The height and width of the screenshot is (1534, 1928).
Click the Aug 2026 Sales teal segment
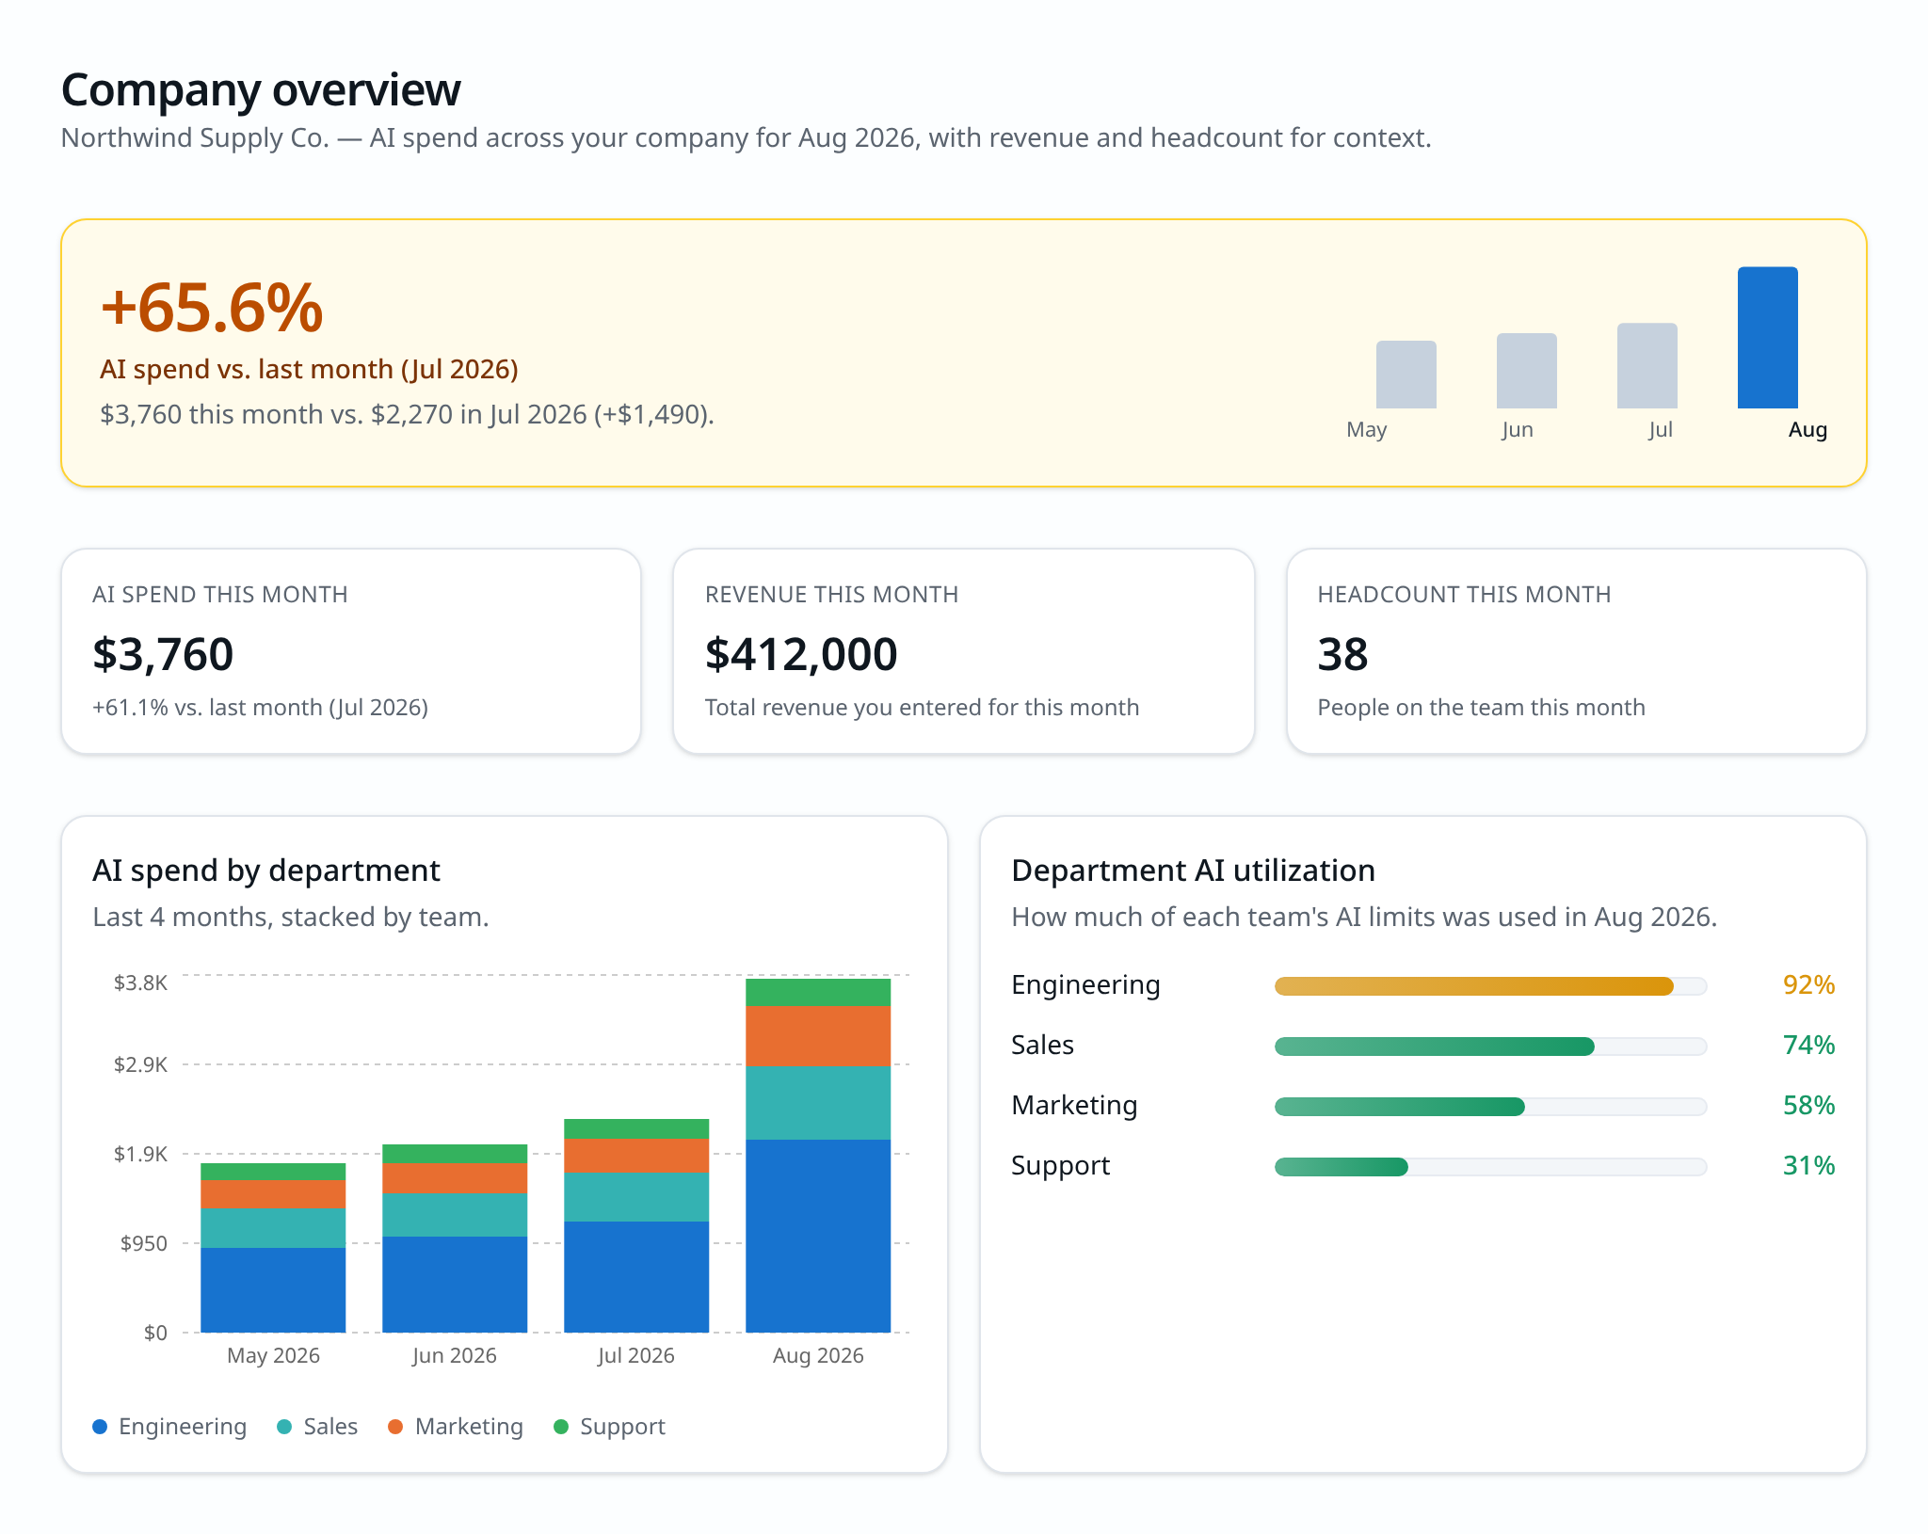(x=818, y=1103)
